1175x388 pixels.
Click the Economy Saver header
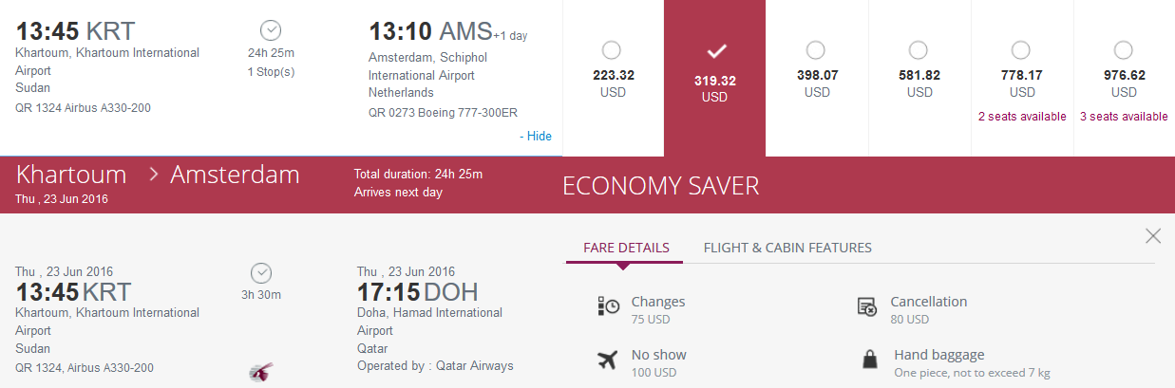(660, 186)
